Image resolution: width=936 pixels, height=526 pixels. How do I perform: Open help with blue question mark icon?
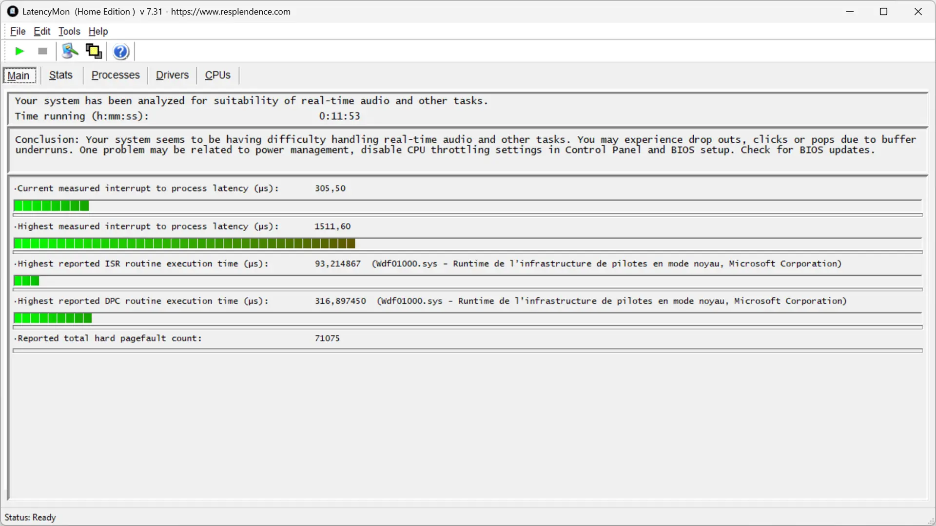[120, 52]
